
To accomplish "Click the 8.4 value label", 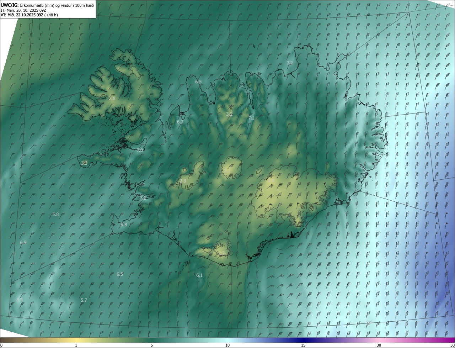I will [x=20, y=300].
